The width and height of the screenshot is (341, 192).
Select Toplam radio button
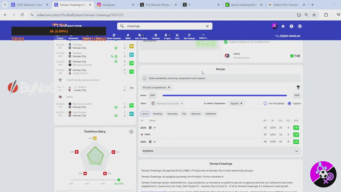click(289, 103)
